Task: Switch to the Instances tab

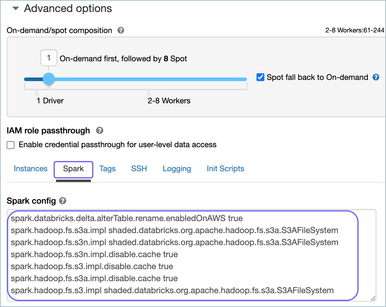Action: (31, 169)
